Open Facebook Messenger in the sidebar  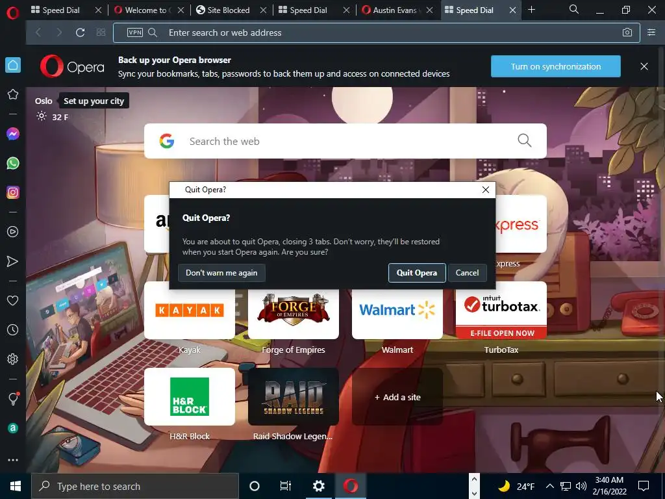coord(13,134)
